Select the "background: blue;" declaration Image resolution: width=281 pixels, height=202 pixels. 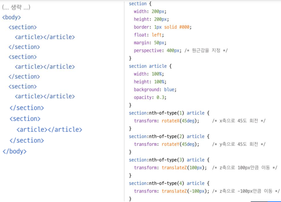pyautogui.click(x=155, y=89)
